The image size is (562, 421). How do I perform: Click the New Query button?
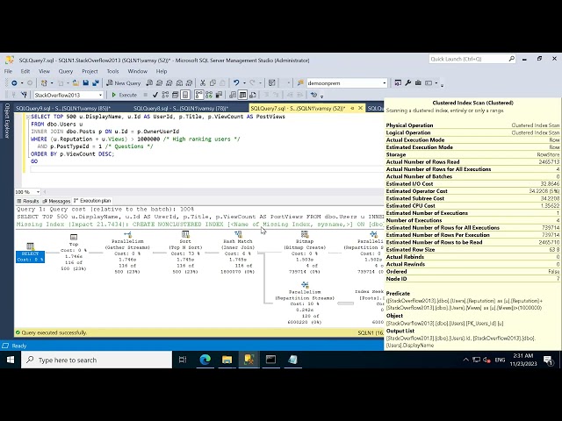(124, 83)
